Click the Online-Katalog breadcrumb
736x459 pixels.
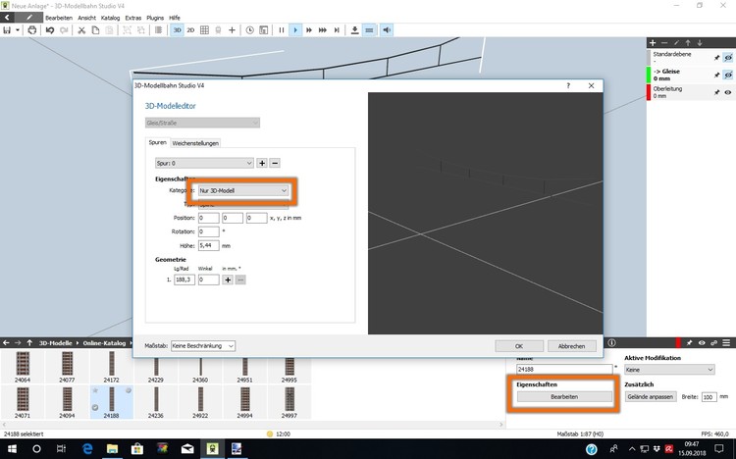point(104,343)
